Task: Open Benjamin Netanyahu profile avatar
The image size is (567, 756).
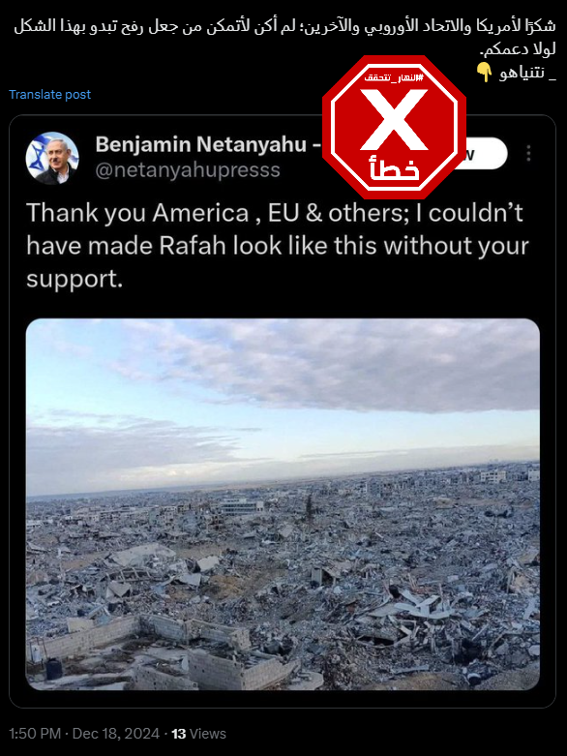Action: (x=52, y=158)
